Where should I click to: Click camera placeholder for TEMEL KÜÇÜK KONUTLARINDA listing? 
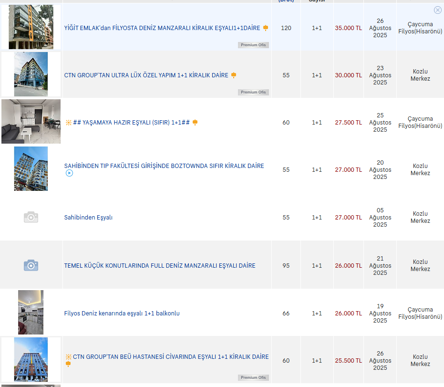tap(31, 265)
